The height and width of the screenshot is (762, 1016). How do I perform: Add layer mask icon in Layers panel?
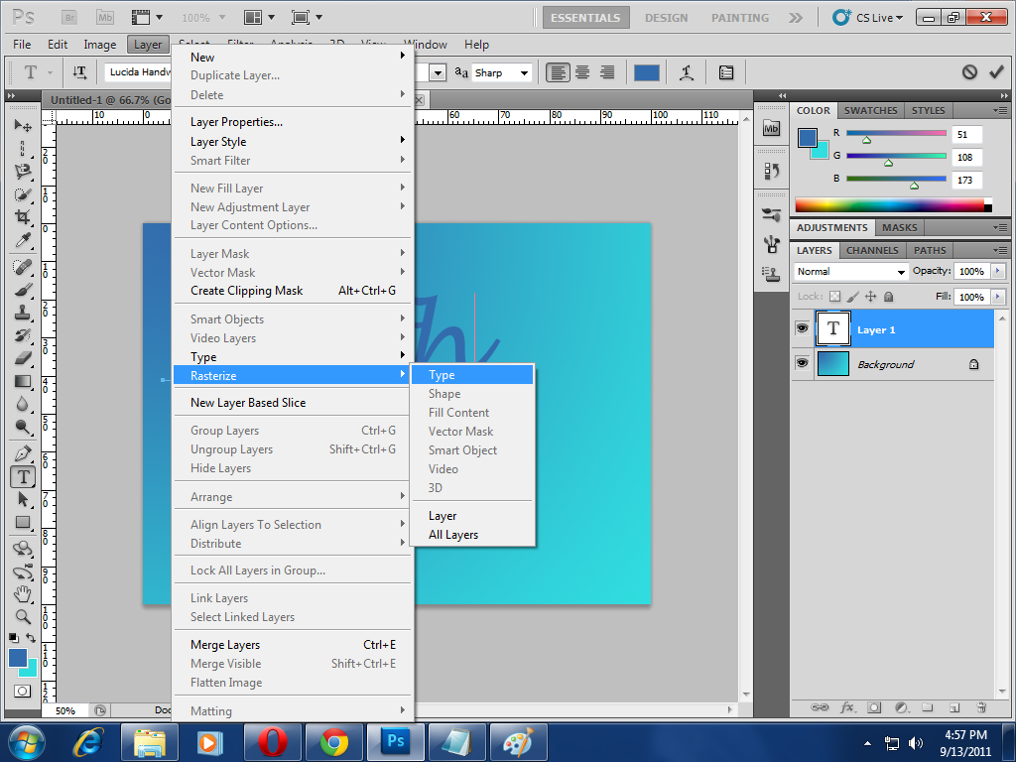coord(874,706)
